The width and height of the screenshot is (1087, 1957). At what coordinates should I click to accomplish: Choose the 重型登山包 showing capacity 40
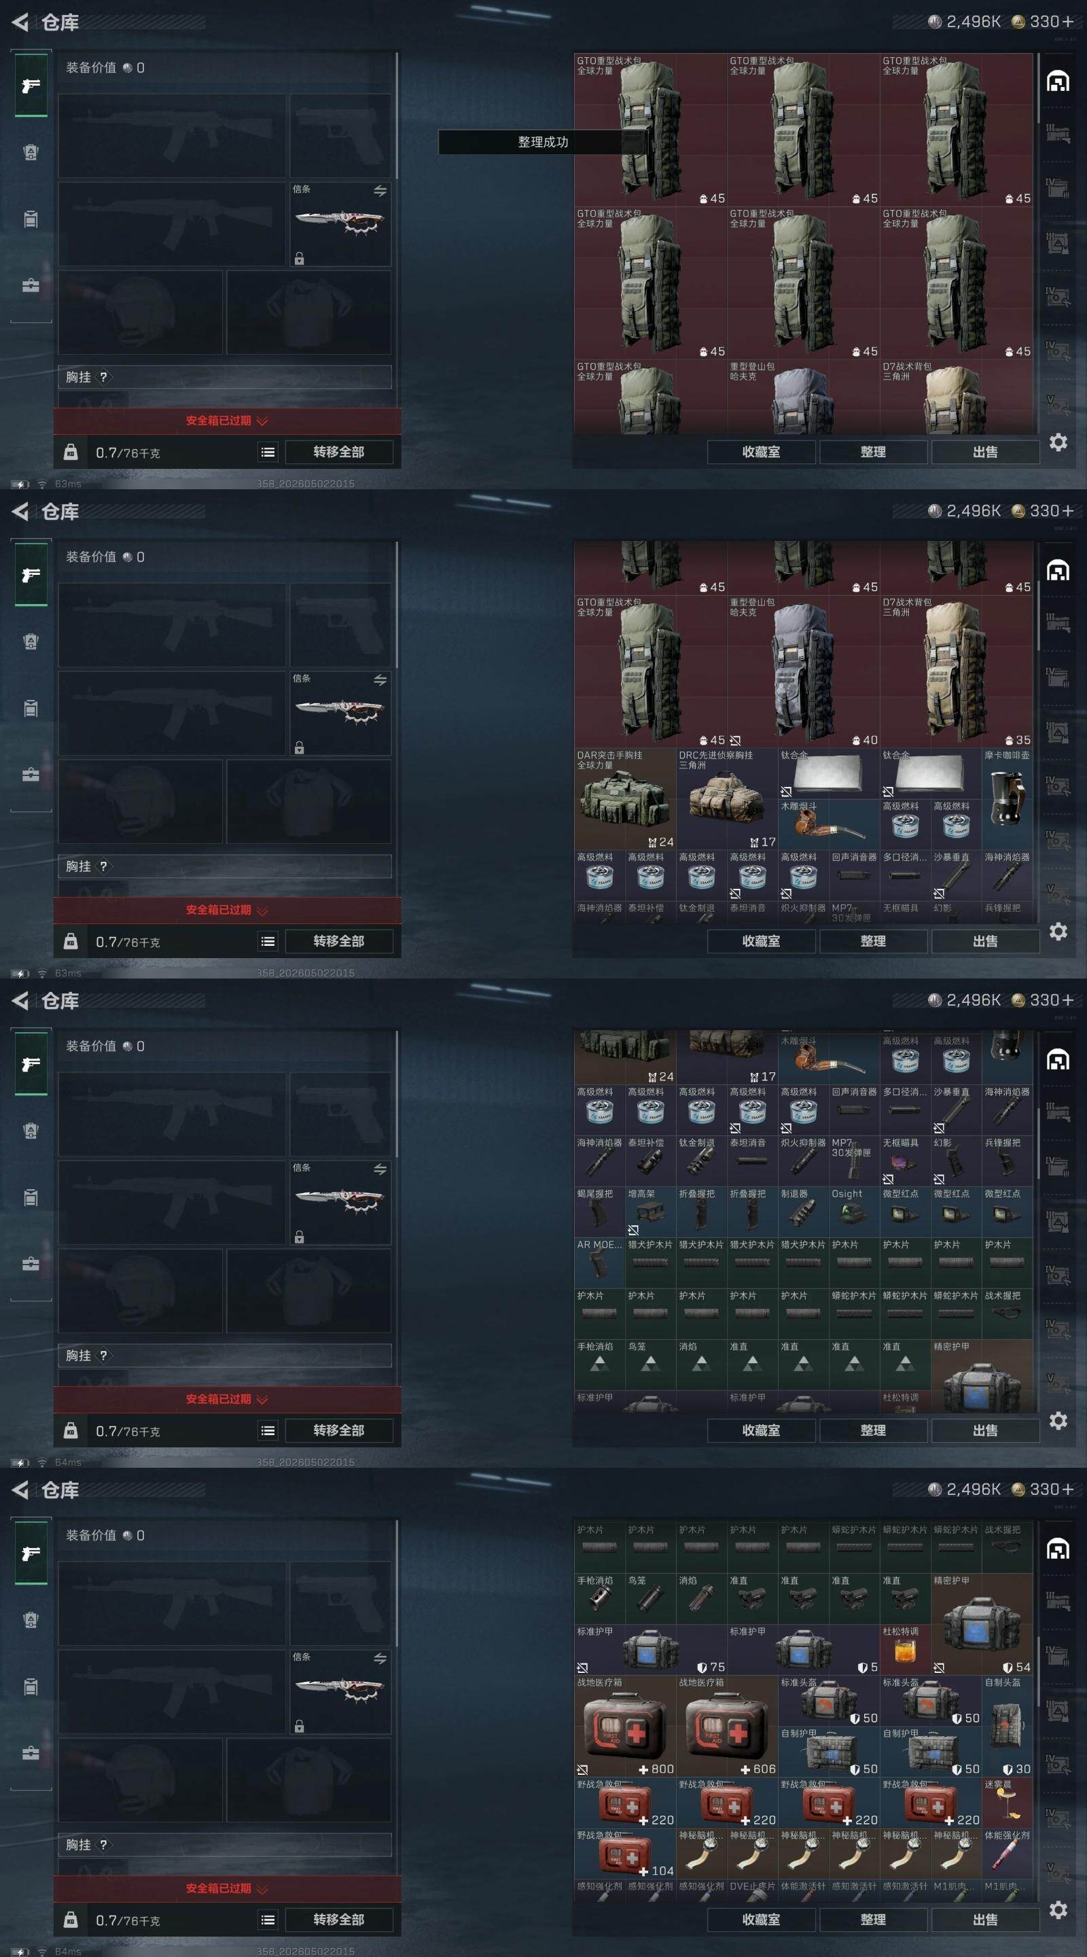(804, 671)
